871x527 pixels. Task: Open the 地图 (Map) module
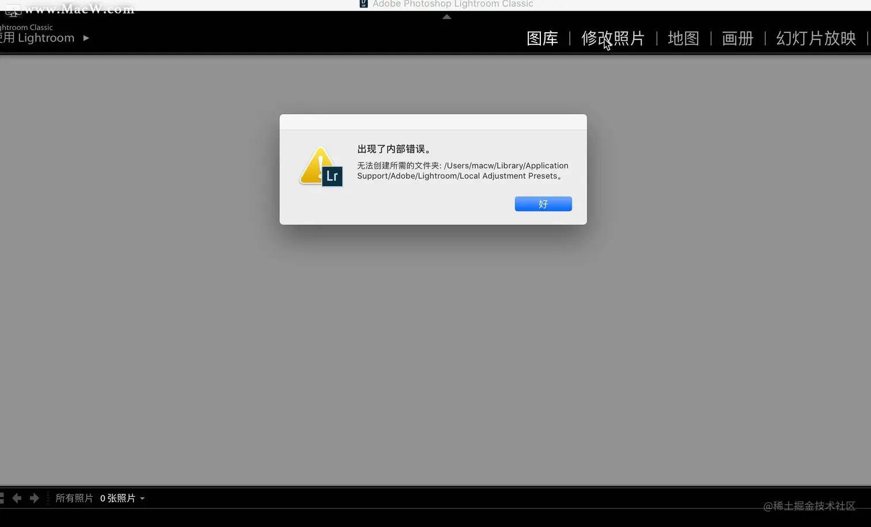(683, 39)
